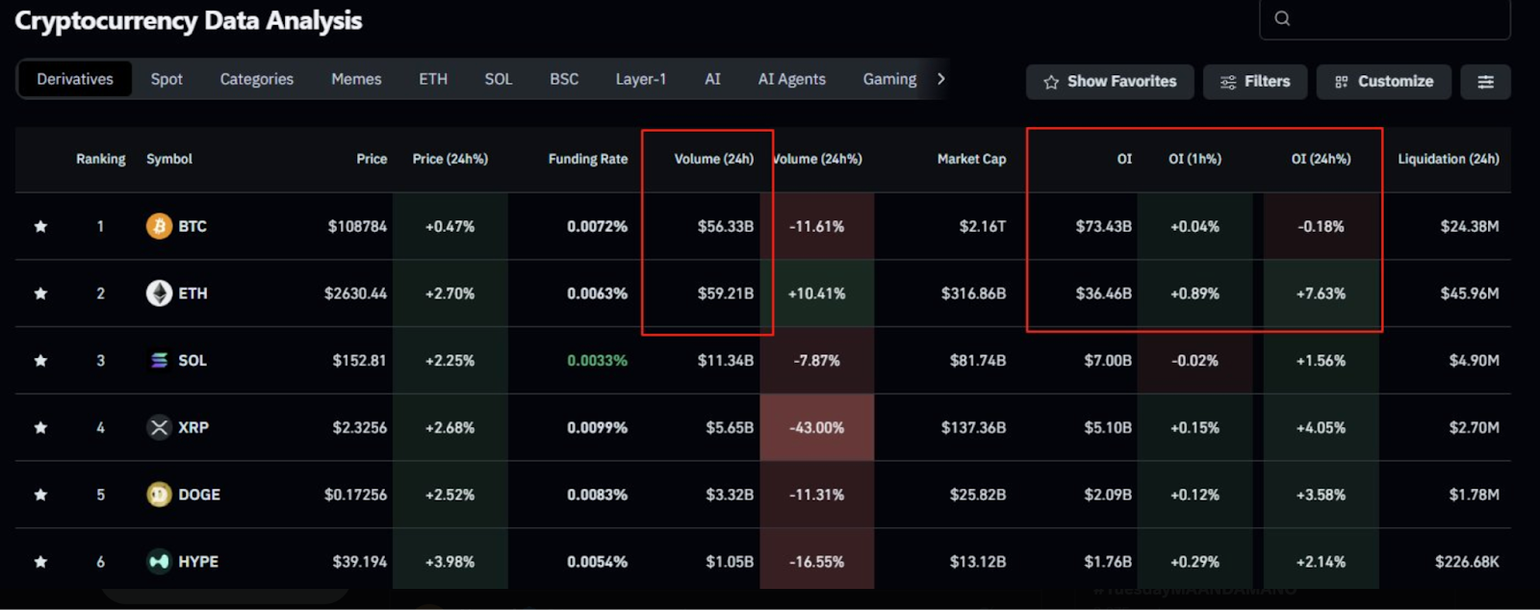Click the DOGE symbol name
The width and height of the screenshot is (1540, 610).
[199, 495]
